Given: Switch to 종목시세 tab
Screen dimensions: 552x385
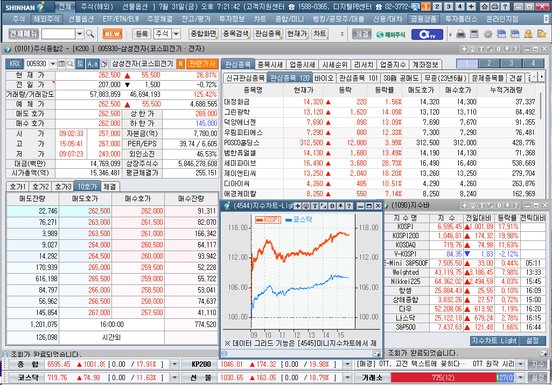Looking at the screenshot, I should (270, 65).
